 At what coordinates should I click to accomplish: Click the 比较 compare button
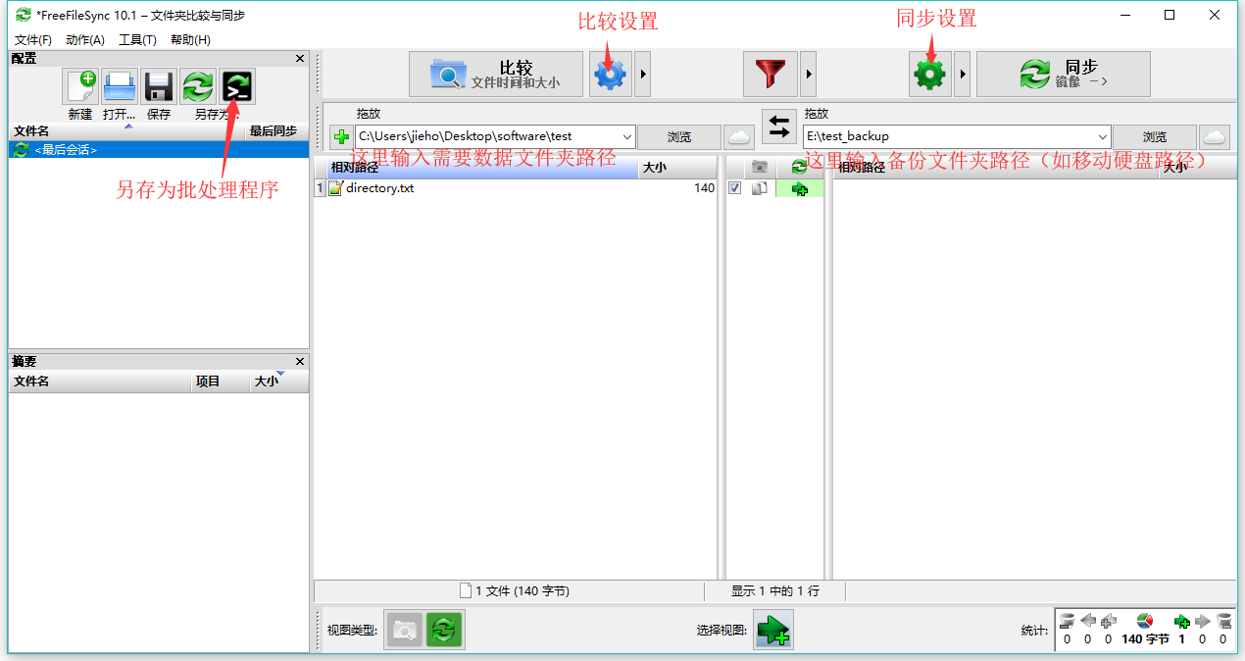(495, 73)
